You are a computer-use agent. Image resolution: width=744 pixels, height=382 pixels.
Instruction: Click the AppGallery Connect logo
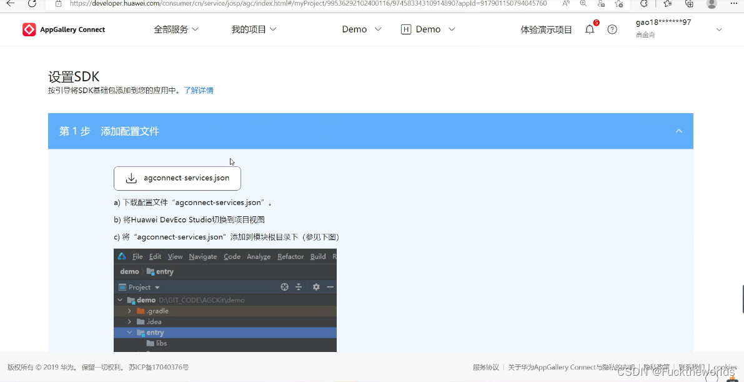pyautogui.click(x=64, y=29)
